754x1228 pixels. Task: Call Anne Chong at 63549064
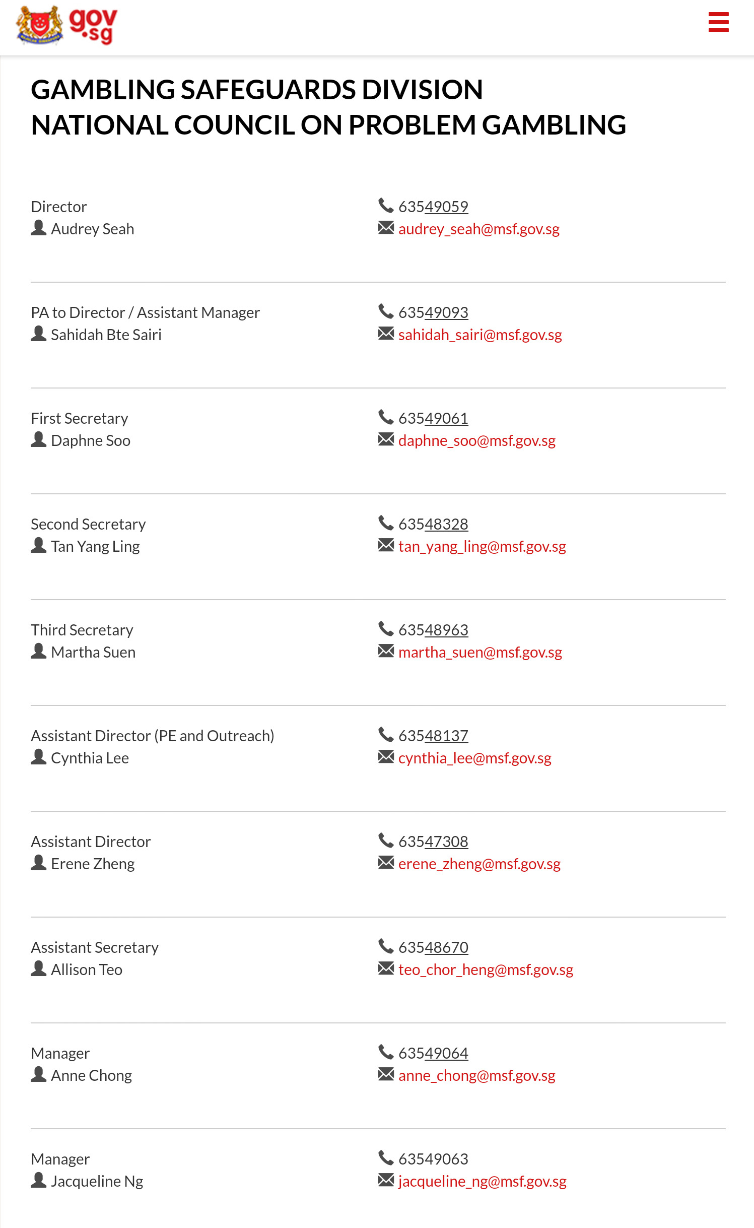pyautogui.click(x=433, y=1053)
